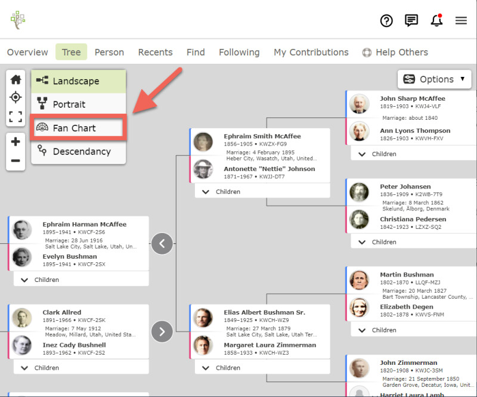477x397 pixels.
Task: Click Martin Bushman's portrait photo
Action: tap(359, 280)
